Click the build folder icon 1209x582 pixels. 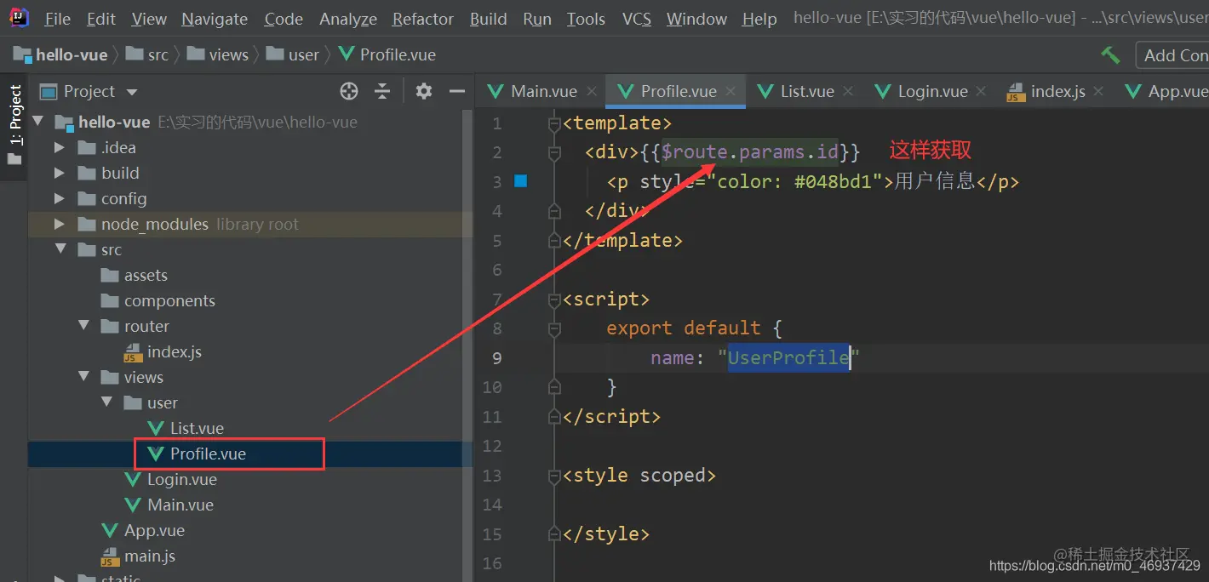[x=87, y=174]
